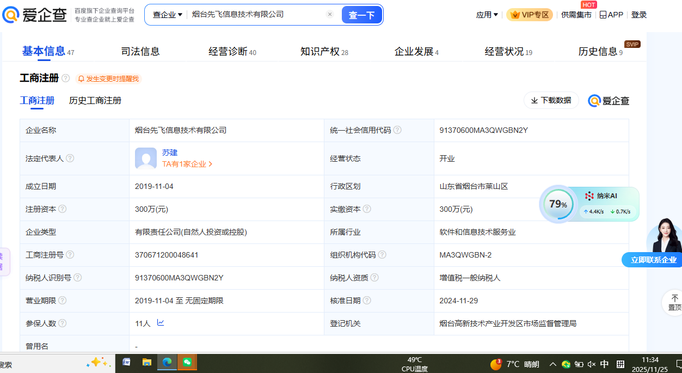This screenshot has width=682, height=373.
Task: Open WeChat from the taskbar
Action: [187, 362]
